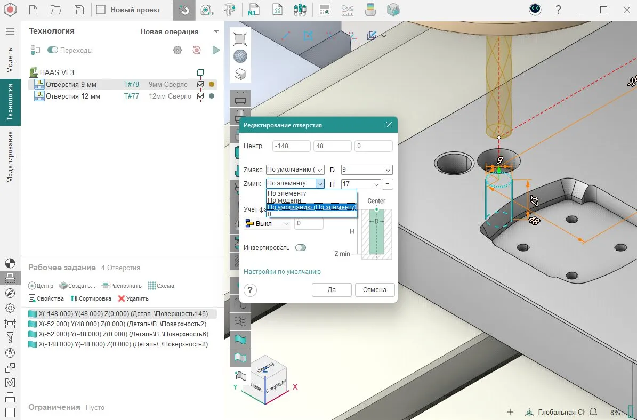The height and width of the screenshot is (420, 637).
Task: Click the Распознать hole recognition icon
Action: (x=106, y=286)
